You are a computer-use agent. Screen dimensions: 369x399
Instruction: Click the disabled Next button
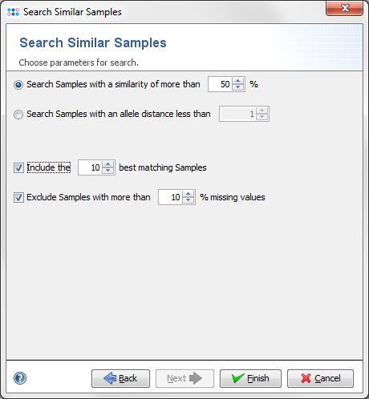(x=184, y=378)
